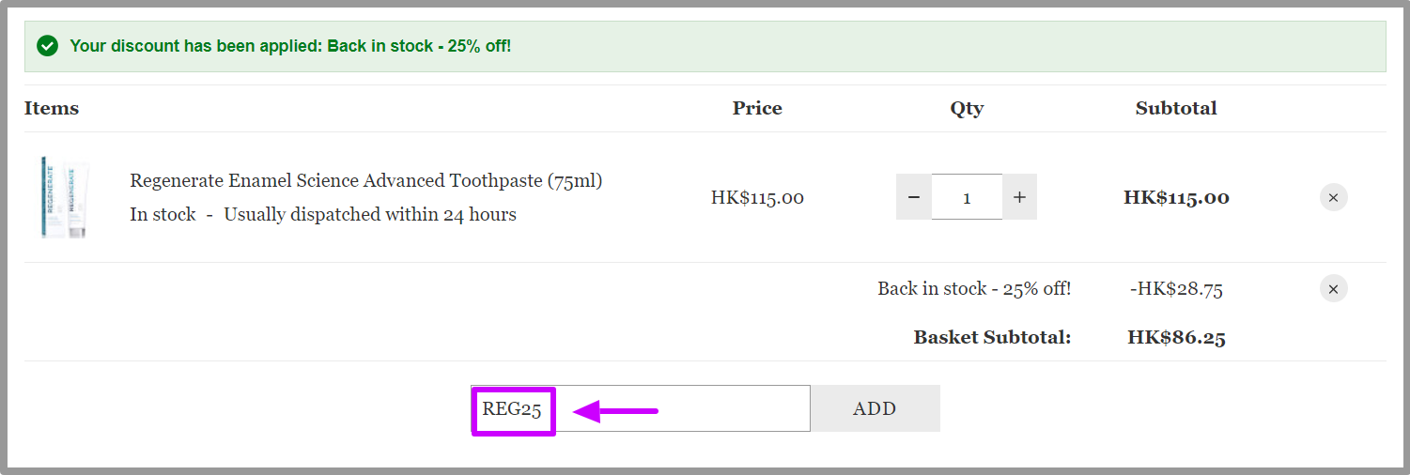Image resolution: width=1410 pixels, height=475 pixels.
Task: Click the green checkmark success icon
Action: tap(47, 46)
